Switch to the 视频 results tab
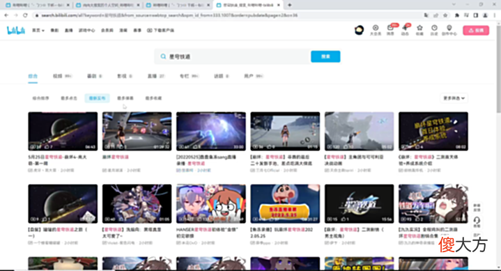Screen dimensions: 501x271 (x=62, y=76)
